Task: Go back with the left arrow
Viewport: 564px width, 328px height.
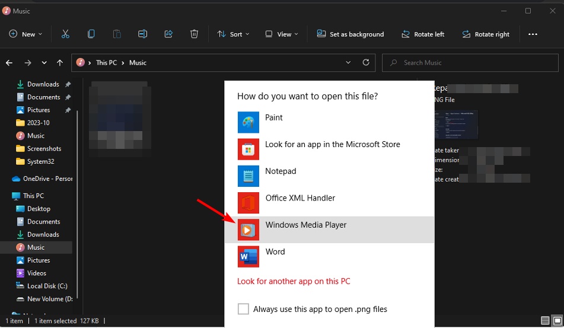Action: [9, 63]
